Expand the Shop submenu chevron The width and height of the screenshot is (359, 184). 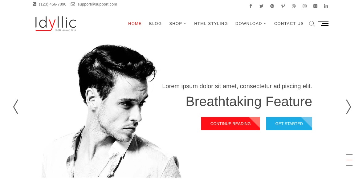(185, 24)
